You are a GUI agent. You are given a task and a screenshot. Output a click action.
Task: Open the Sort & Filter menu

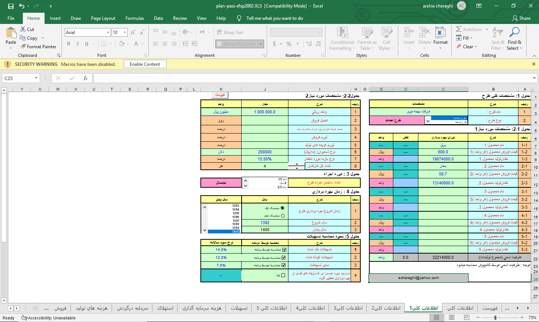coord(498,39)
